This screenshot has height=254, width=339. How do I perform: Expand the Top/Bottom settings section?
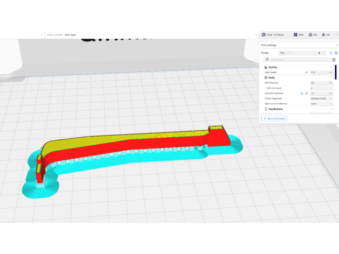click(x=331, y=109)
